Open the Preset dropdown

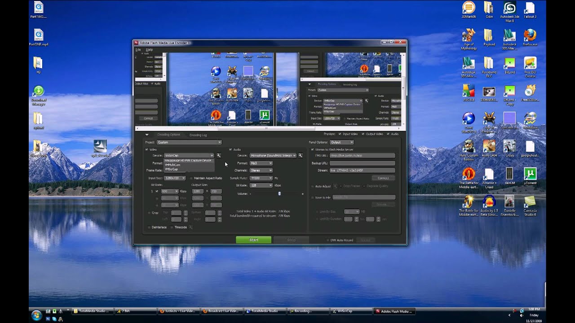click(x=189, y=142)
